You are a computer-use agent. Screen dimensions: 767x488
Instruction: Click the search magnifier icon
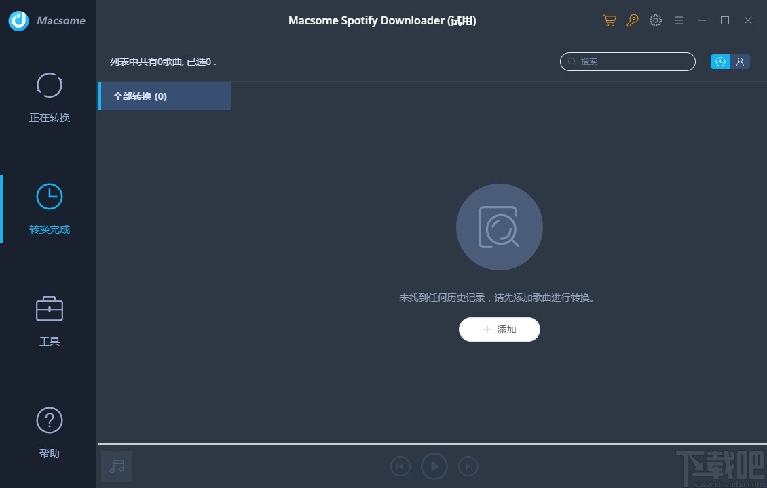[x=572, y=62]
